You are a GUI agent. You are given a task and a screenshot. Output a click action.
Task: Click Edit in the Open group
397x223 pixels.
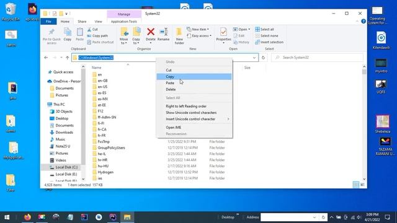tap(239, 36)
